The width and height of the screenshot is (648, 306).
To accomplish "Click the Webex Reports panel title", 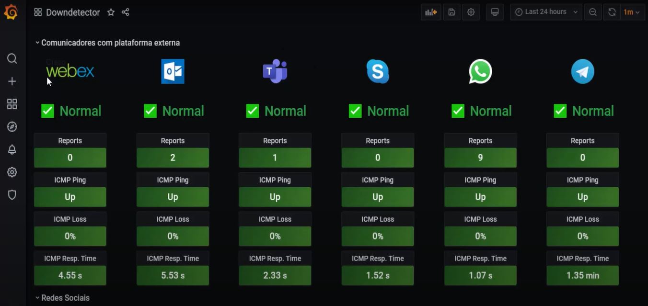I will (x=70, y=141).
